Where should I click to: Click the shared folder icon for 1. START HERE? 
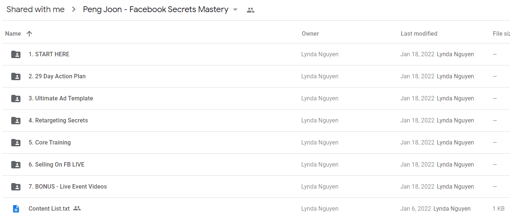coord(16,54)
